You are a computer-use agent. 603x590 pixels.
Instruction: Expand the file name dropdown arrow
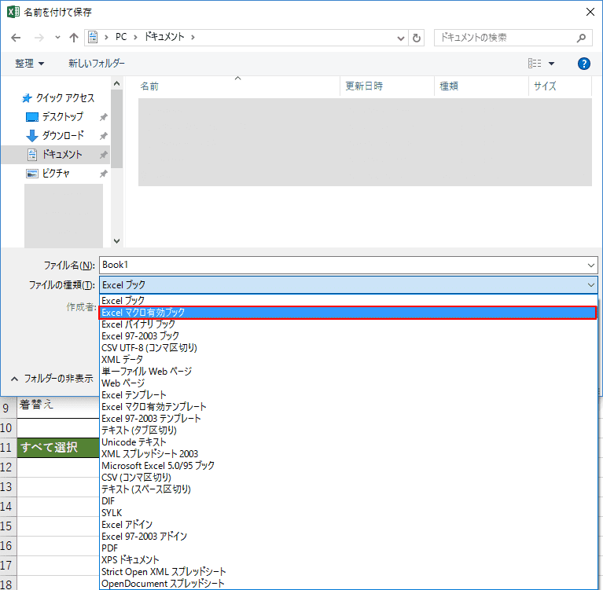pyautogui.click(x=591, y=266)
